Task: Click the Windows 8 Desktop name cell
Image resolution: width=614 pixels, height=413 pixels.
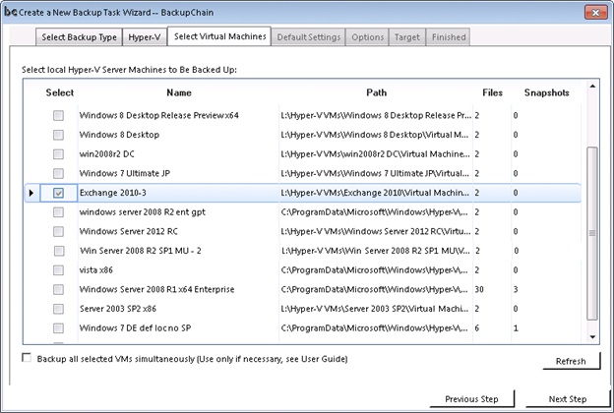Action: pos(178,135)
